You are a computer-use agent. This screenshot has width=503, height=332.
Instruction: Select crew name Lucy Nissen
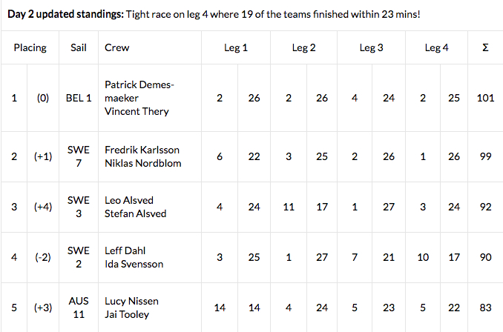click(132, 301)
